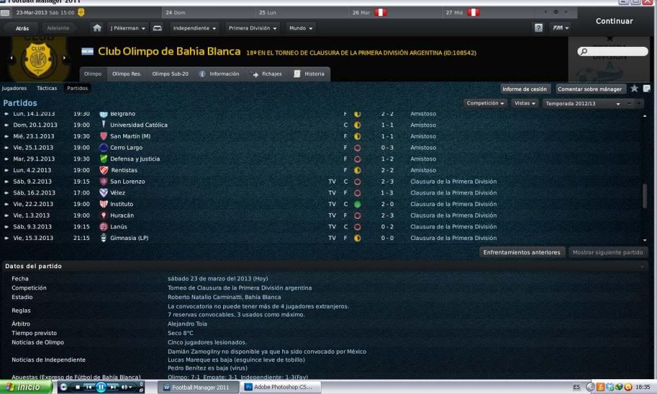Expand the Vie, 22.2.2013 fixture row arrow
Image resolution: width=657 pixels, height=394 pixels.
click(6, 204)
